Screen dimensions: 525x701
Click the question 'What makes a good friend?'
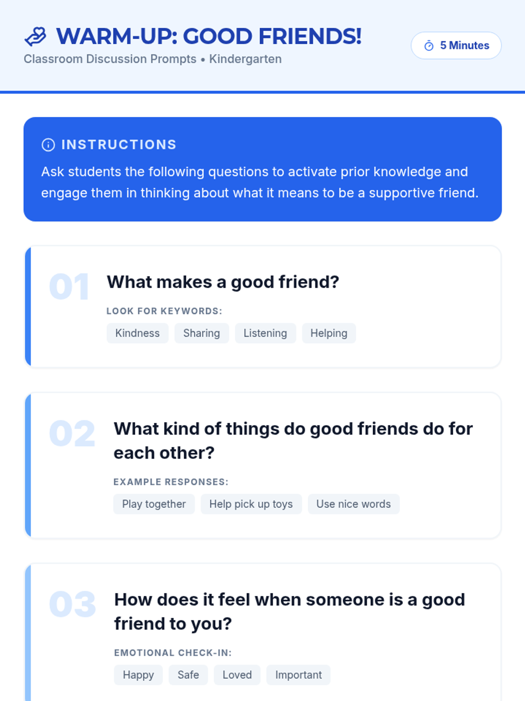[x=223, y=282]
